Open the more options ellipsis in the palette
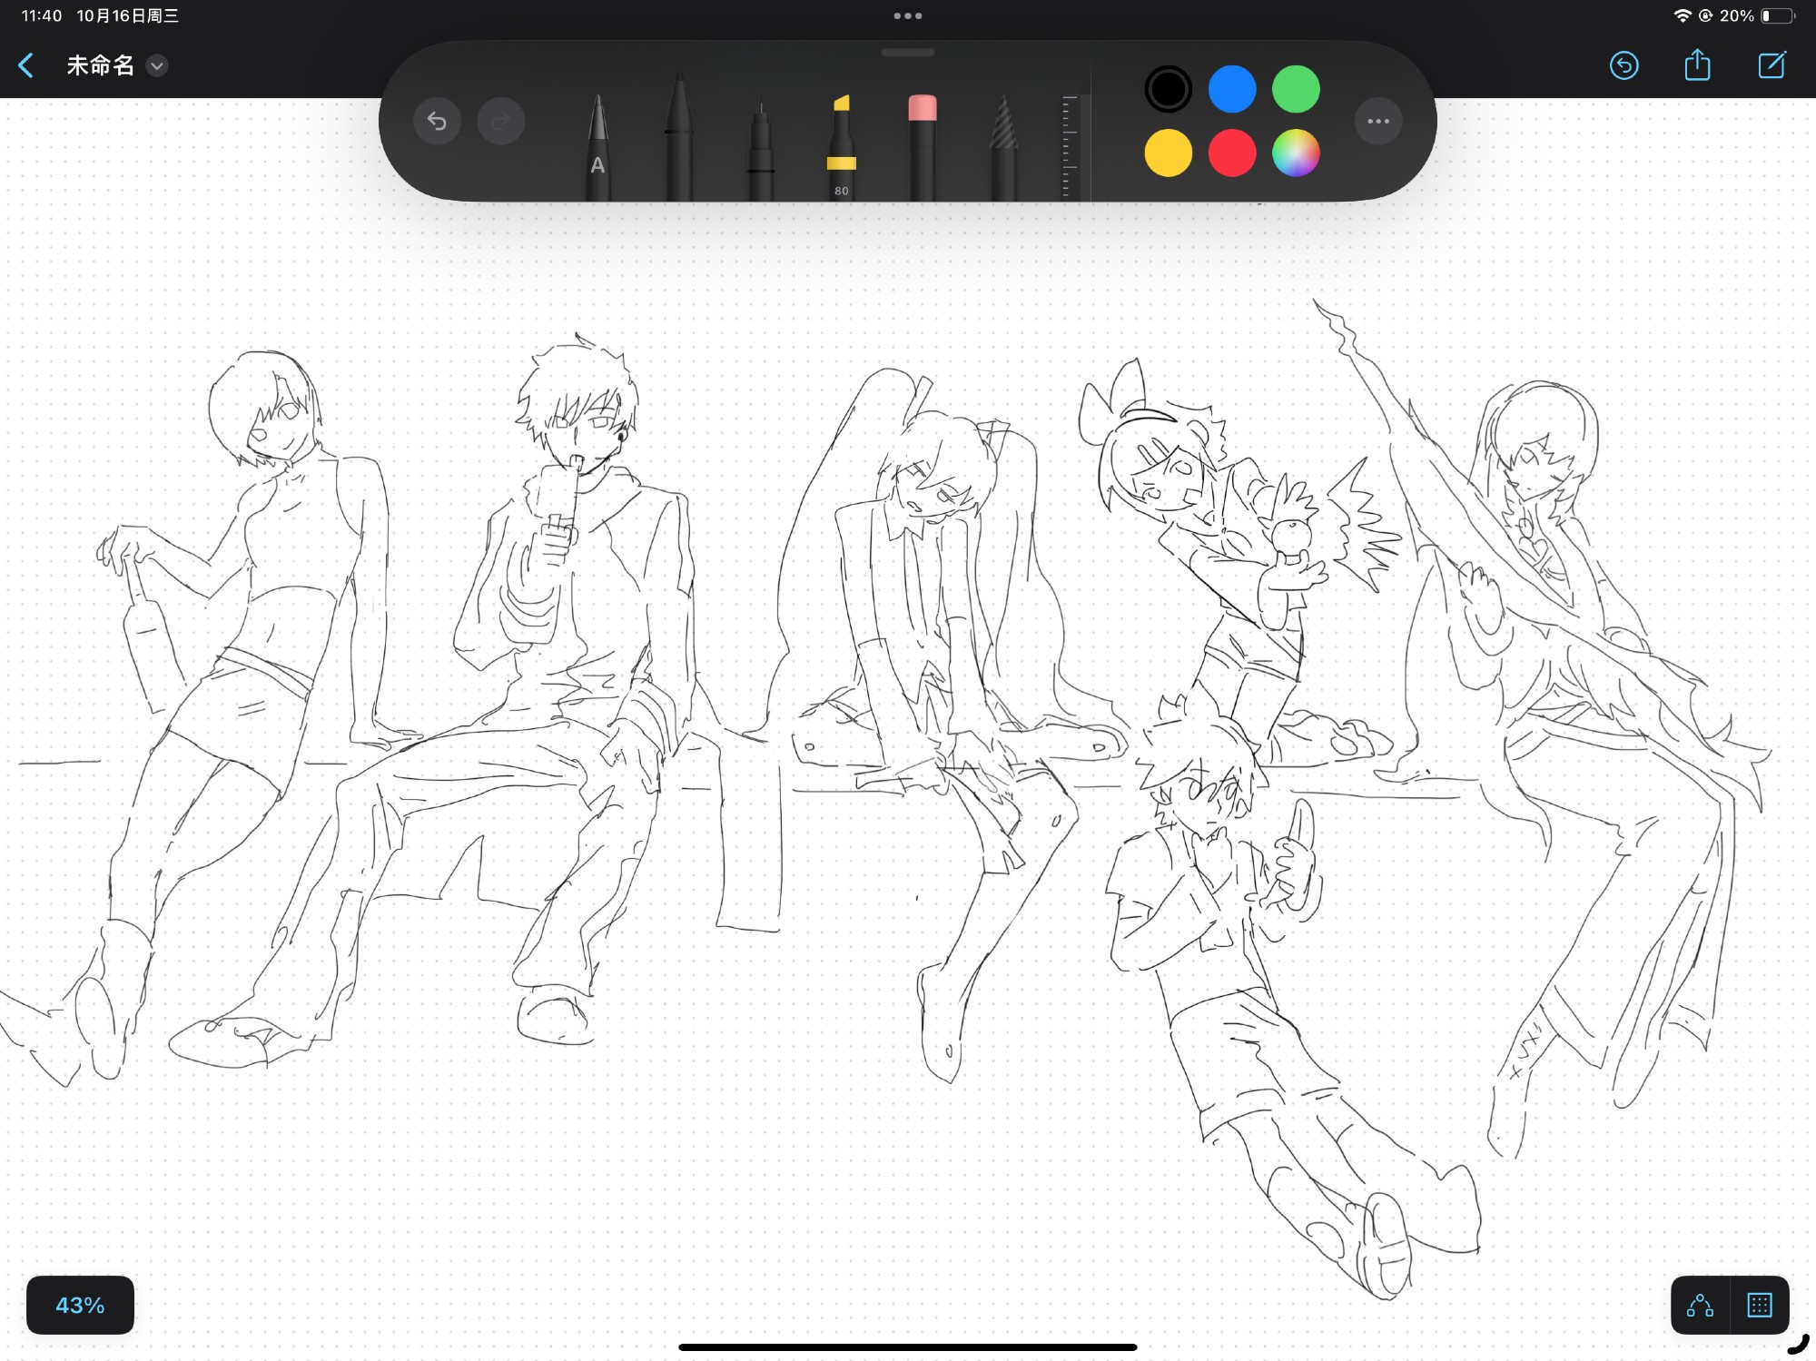The width and height of the screenshot is (1816, 1361). pos(1377,121)
